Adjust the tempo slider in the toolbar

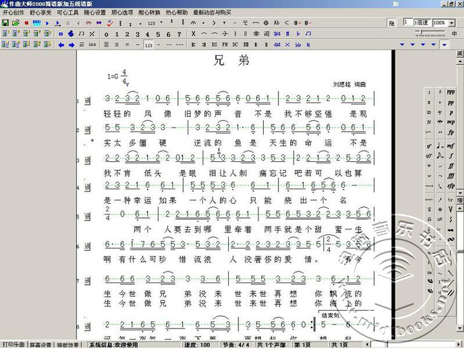click(430, 33)
